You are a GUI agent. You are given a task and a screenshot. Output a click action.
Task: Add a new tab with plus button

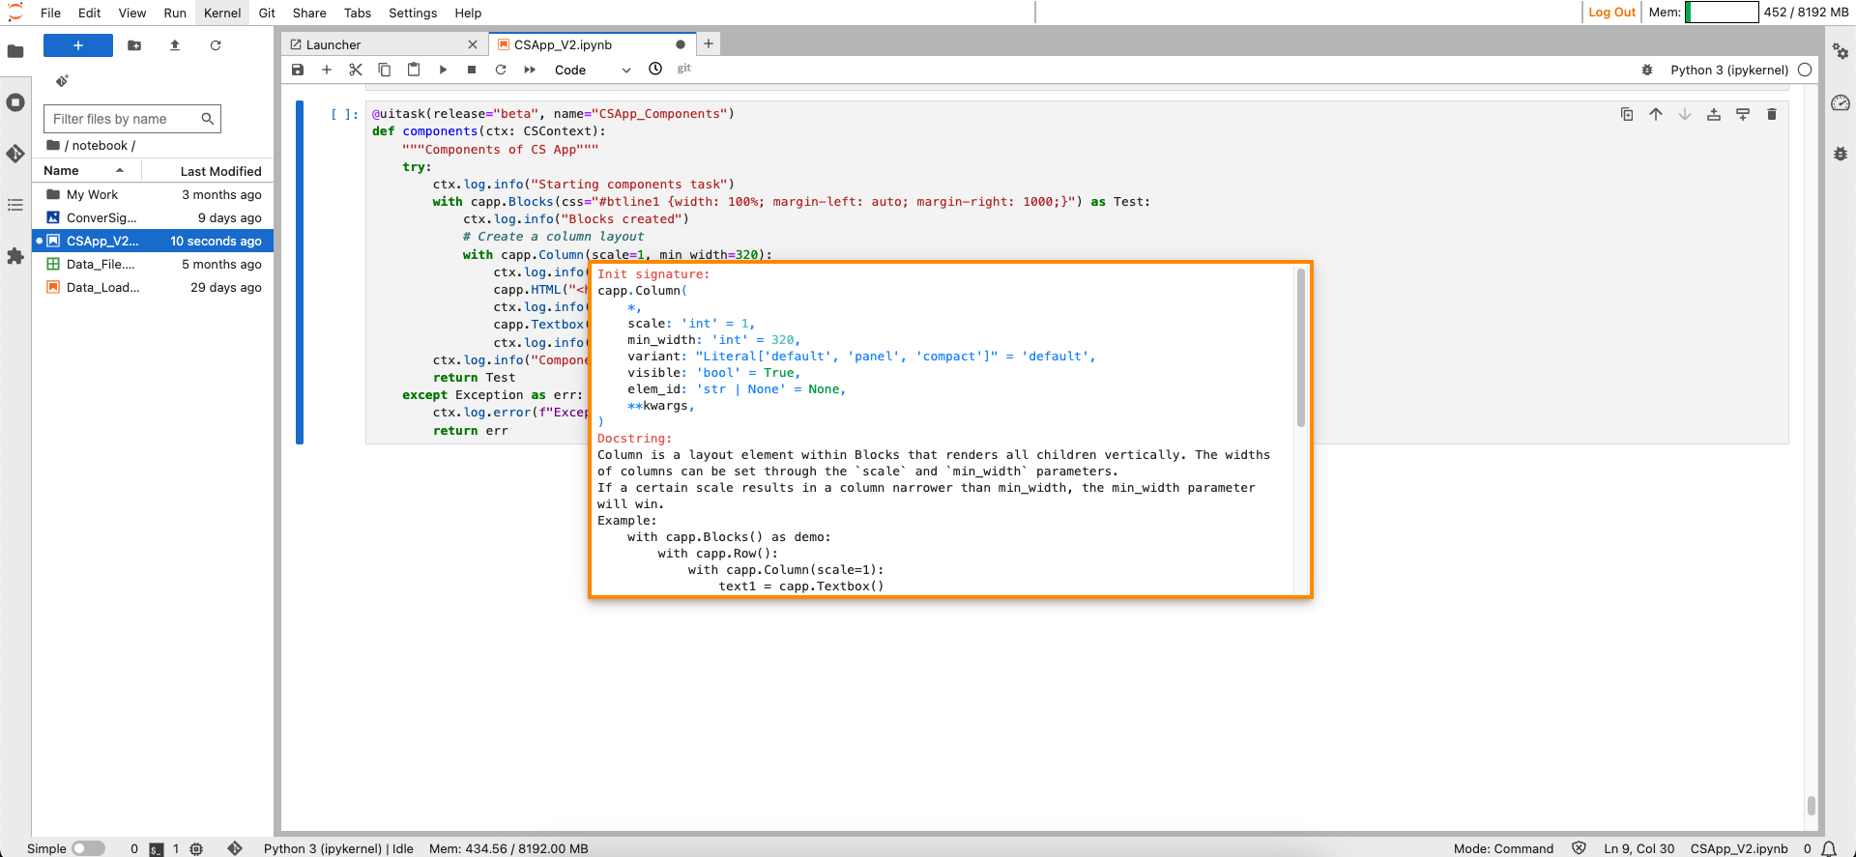tap(709, 43)
